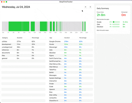Image resolution: width=132 pixels, height=103 pixels.
Task: Sort app table by Percentage header
Action: tap(83, 38)
